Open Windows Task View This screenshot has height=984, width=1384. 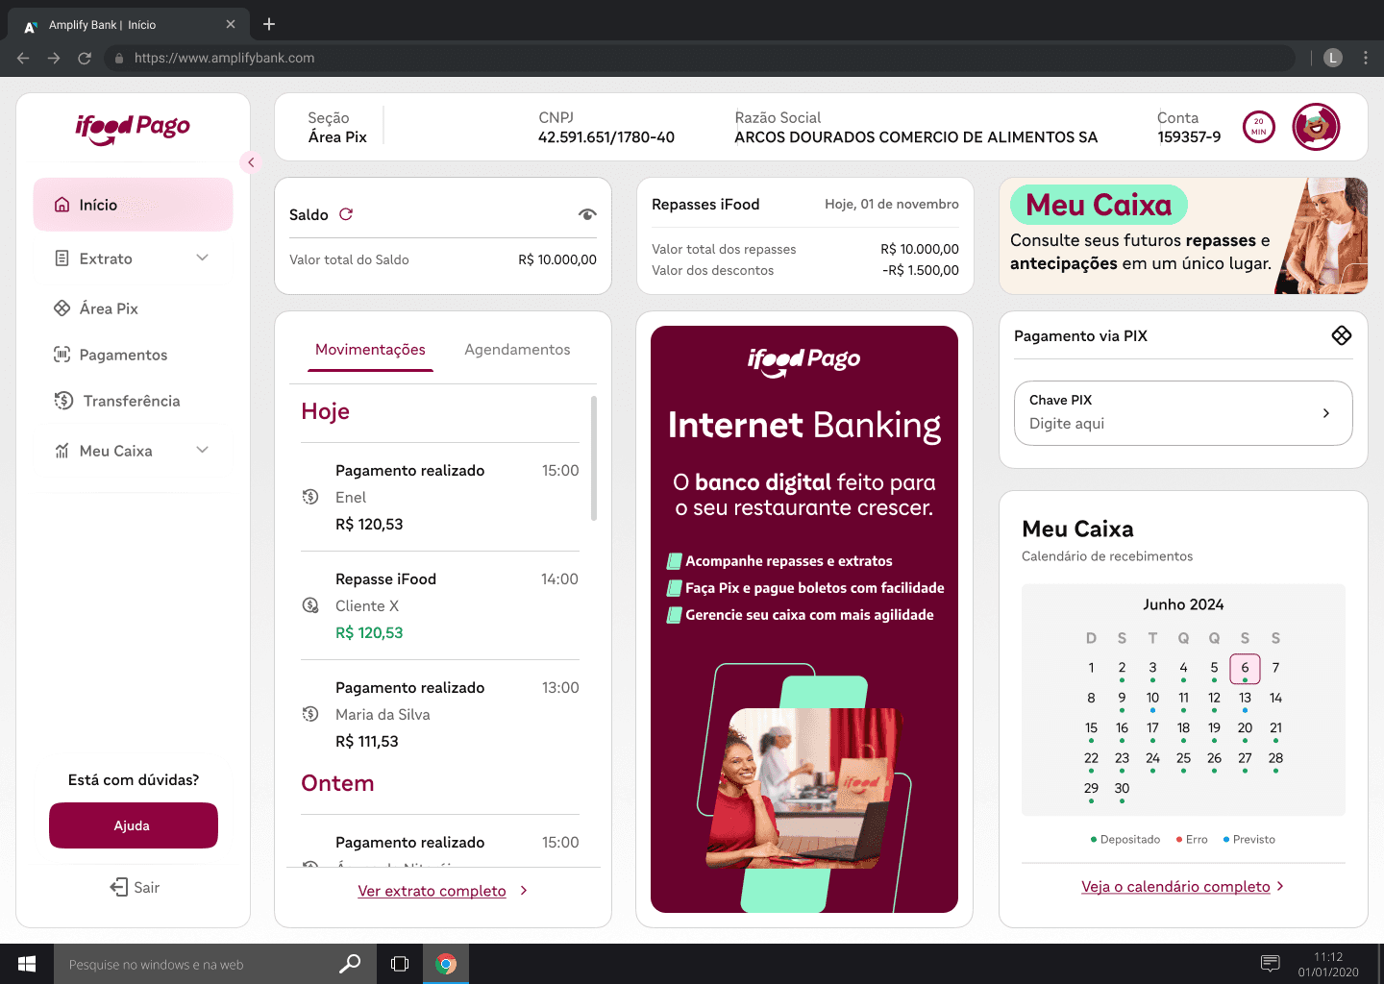click(400, 964)
